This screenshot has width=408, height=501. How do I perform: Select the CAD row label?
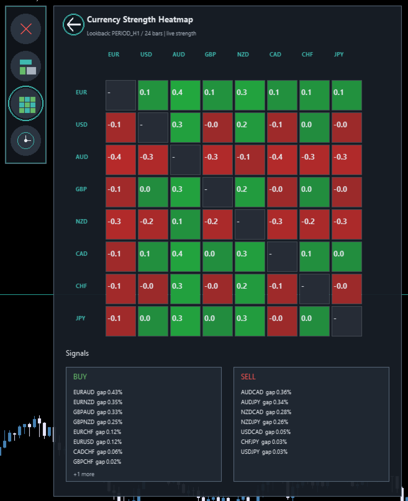(81, 254)
